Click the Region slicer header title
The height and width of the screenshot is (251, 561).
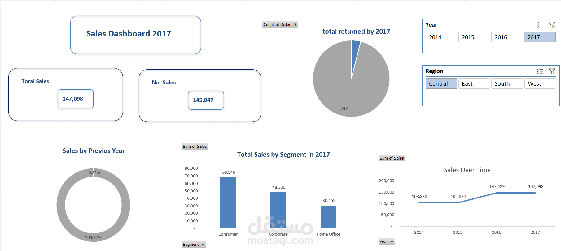pos(434,71)
